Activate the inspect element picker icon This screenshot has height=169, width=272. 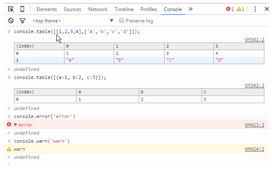click(x=11, y=9)
